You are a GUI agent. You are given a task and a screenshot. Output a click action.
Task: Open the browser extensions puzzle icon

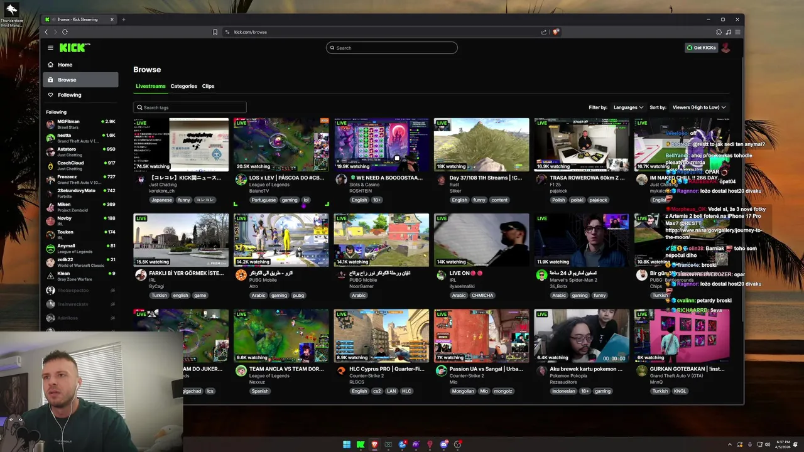coord(719,32)
